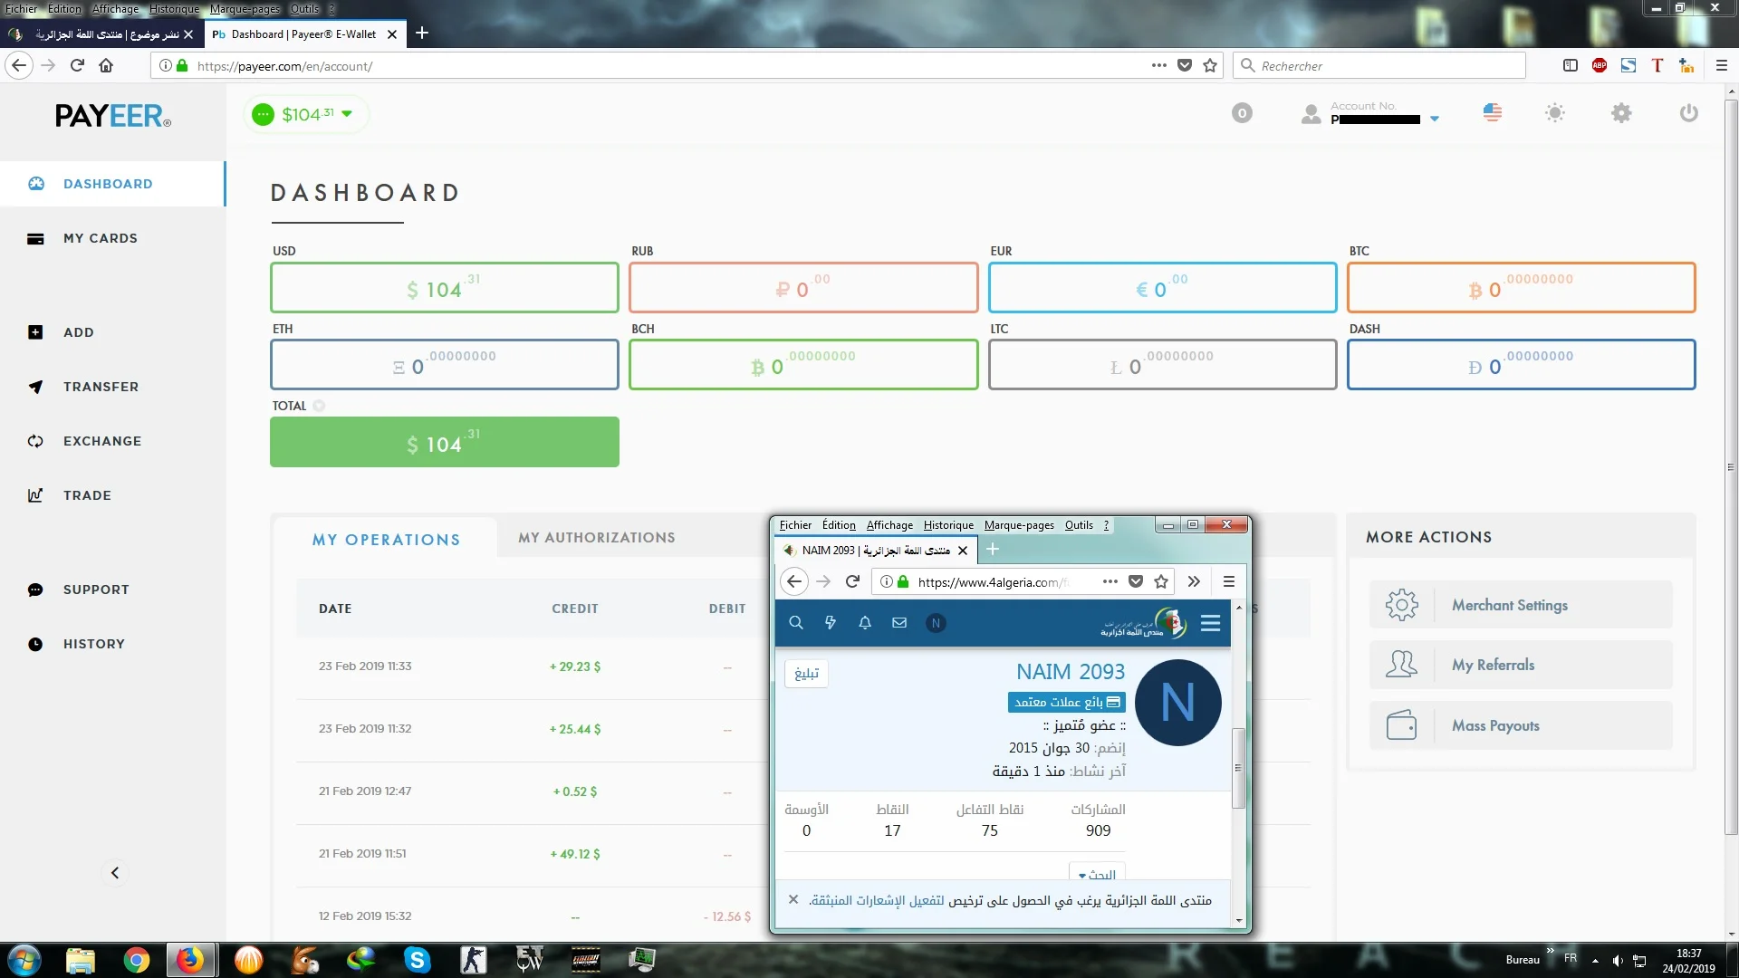This screenshot has width=1739, height=978.
Task: Dismiss the forum notification permission banner
Action: (793, 900)
